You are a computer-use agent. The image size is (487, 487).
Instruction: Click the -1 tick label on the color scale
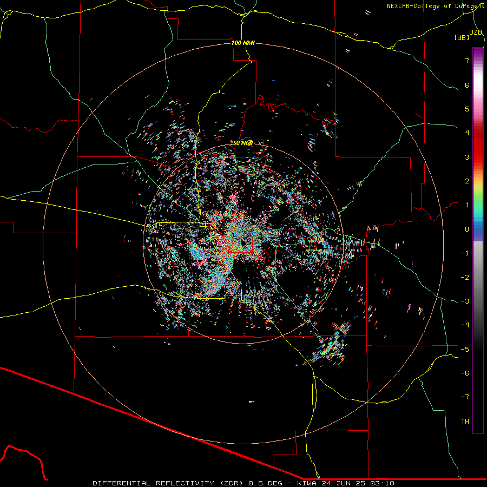tap(465, 253)
